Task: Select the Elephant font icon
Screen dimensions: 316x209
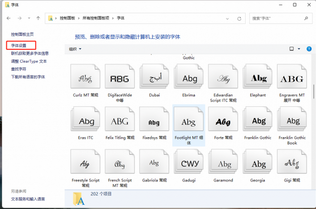Action: [x=257, y=76]
